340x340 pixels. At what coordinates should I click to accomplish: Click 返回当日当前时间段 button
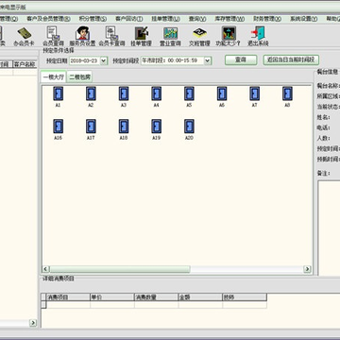pyautogui.click(x=291, y=59)
